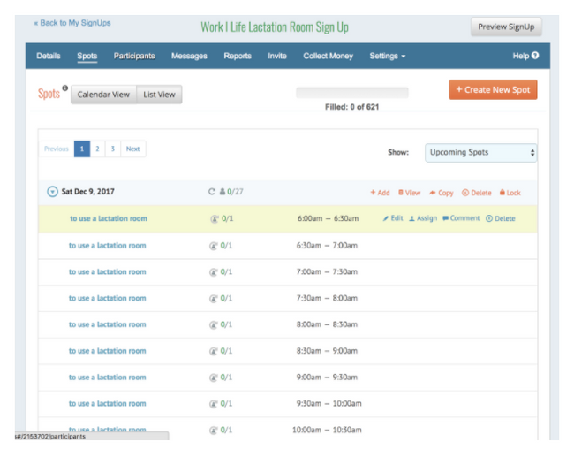574x450 pixels.
Task: Go to page 3 of spots
Action: [x=113, y=149]
